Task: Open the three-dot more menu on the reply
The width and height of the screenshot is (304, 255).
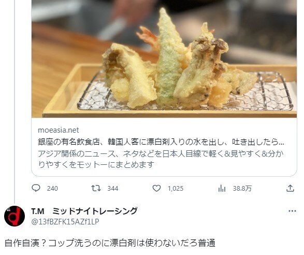Action: [292, 211]
